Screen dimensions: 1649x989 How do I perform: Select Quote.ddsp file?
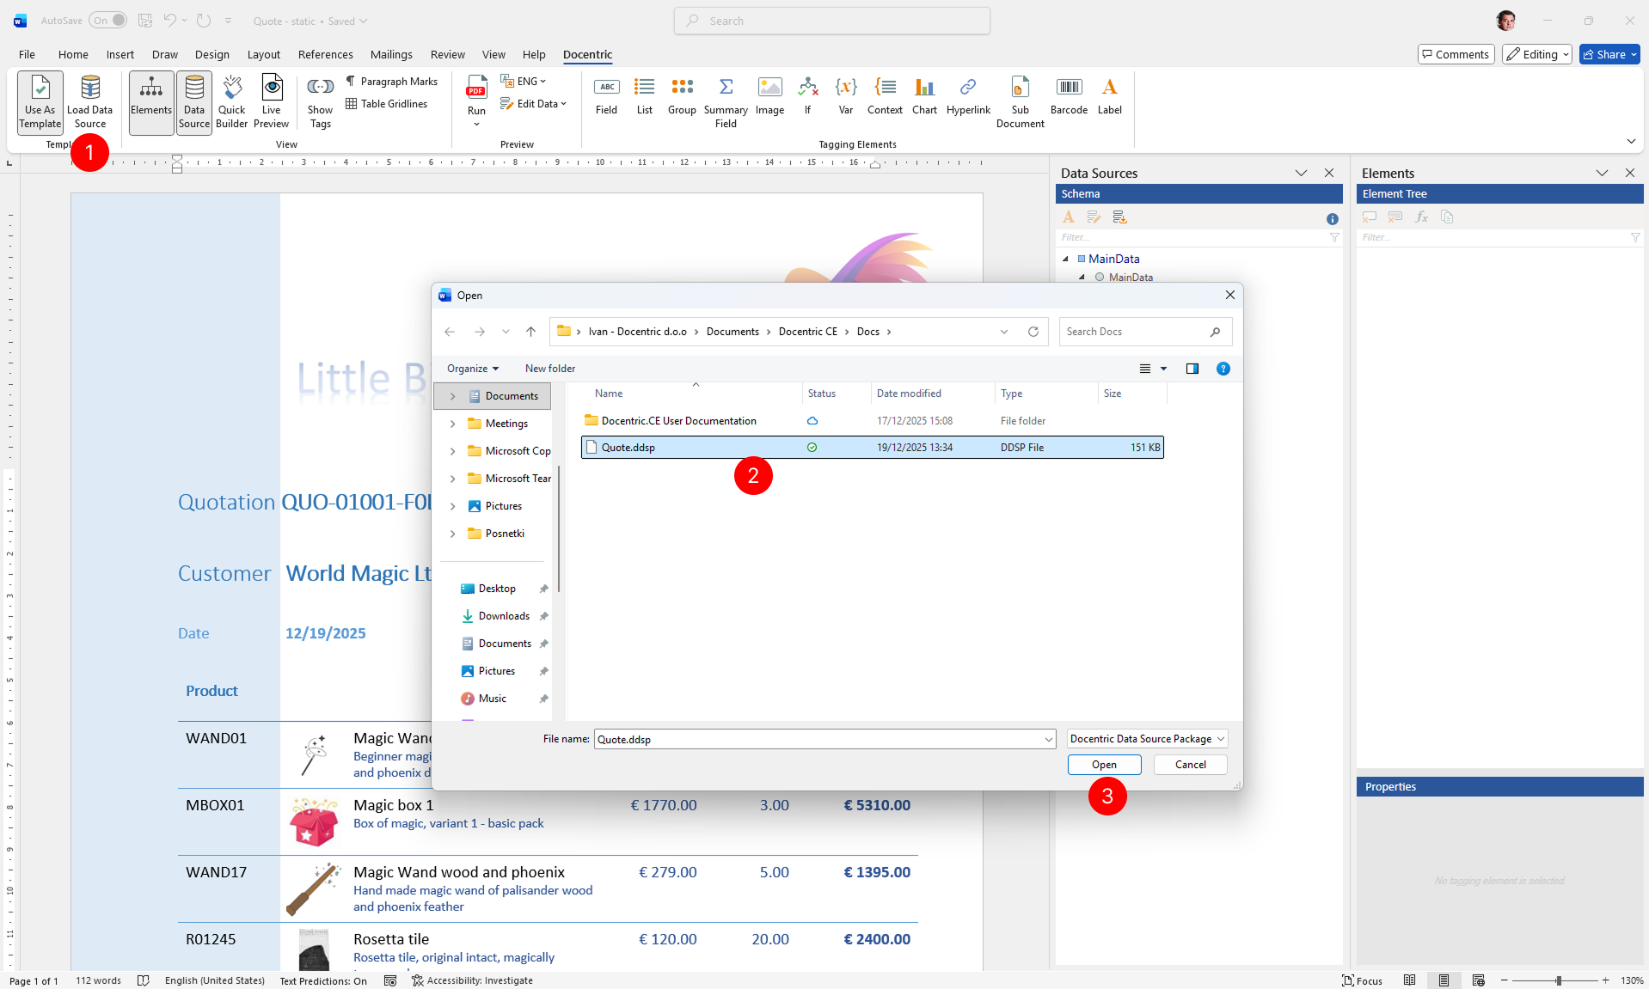click(x=872, y=447)
